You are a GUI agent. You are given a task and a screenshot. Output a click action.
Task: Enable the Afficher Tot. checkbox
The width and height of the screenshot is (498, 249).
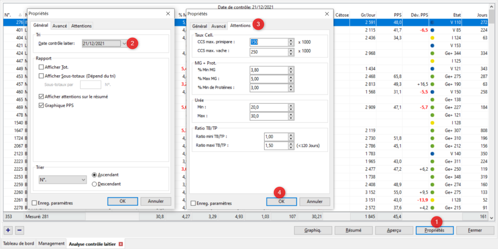[41, 67]
